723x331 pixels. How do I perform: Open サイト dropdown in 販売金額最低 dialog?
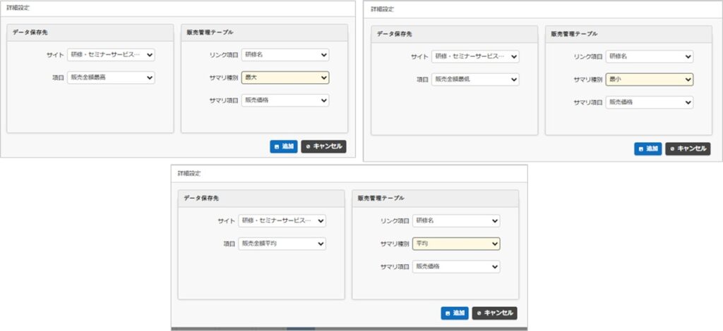click(x=475, y=56)
